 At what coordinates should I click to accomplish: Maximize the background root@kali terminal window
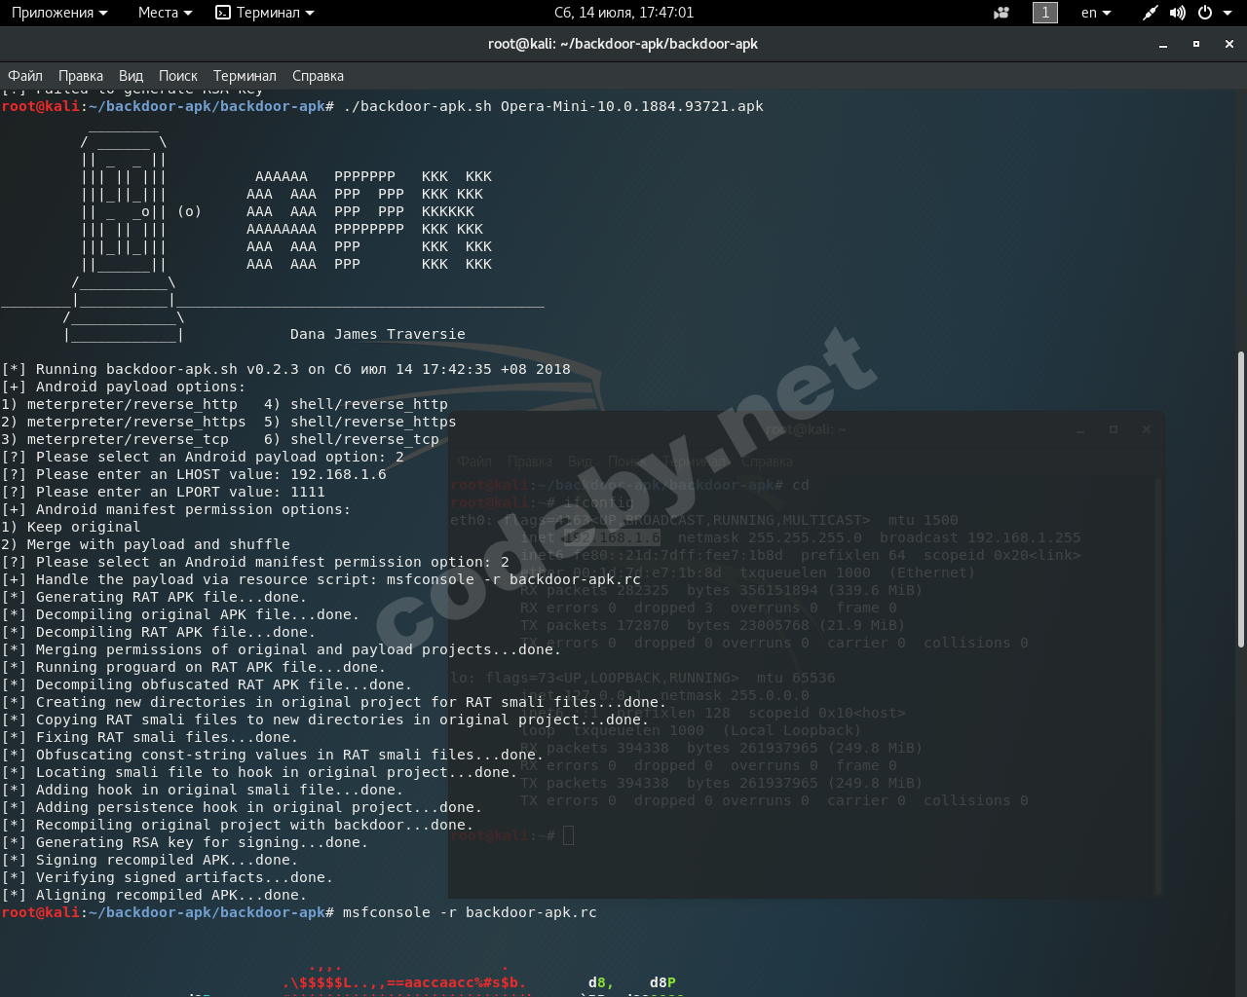point(1114,429)
